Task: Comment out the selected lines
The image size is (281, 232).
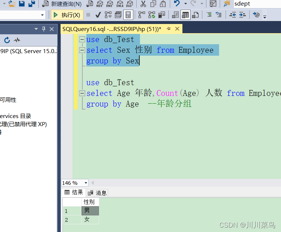Action: coord(209,15)
